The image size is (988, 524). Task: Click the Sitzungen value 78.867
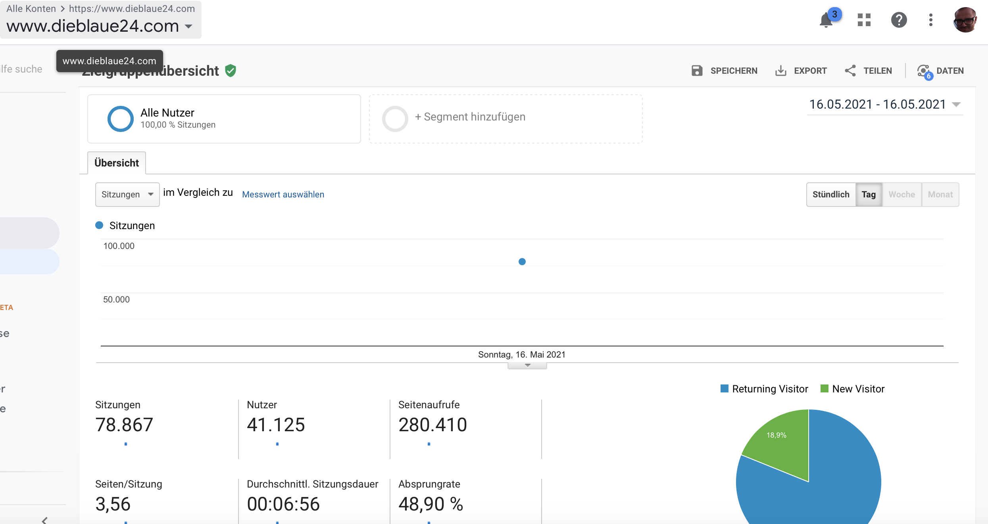[x=124, y=425]
